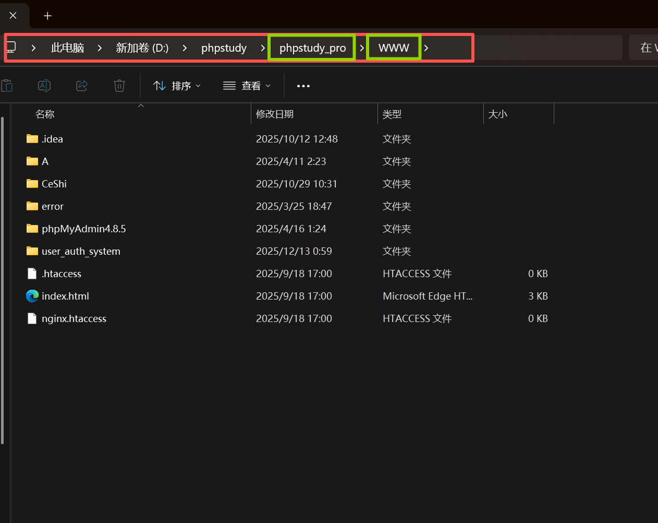Image resolution: width=658 pixels, height=523 pixels.
Task: Select the CeShi folder name
Action: pyautogui.click(x=54, y=184)
